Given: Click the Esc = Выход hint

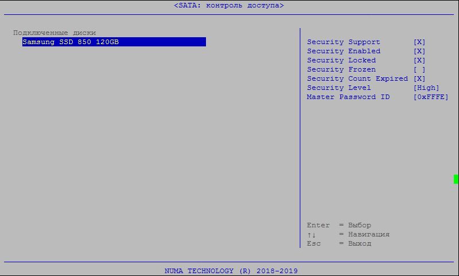Looking at the screenshot, I should click(x=339, y=244).
